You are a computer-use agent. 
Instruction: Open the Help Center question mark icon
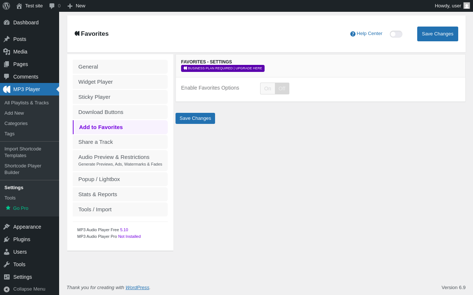coord(353,34)
